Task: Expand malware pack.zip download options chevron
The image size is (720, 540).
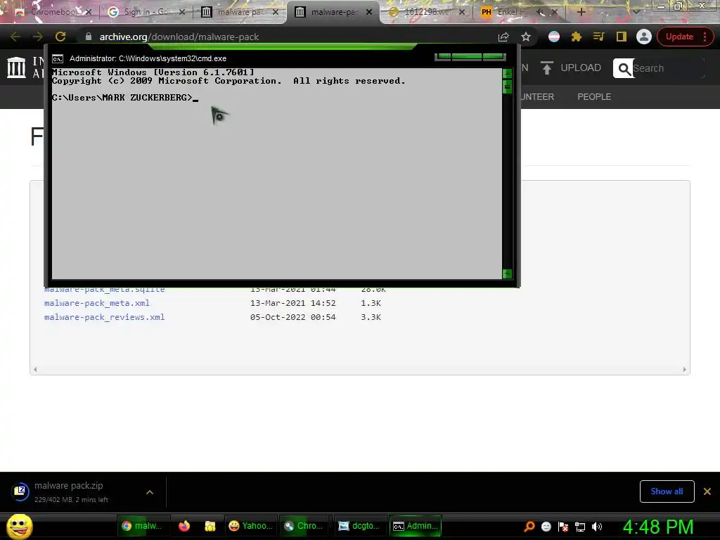Action: pos(150,491)
